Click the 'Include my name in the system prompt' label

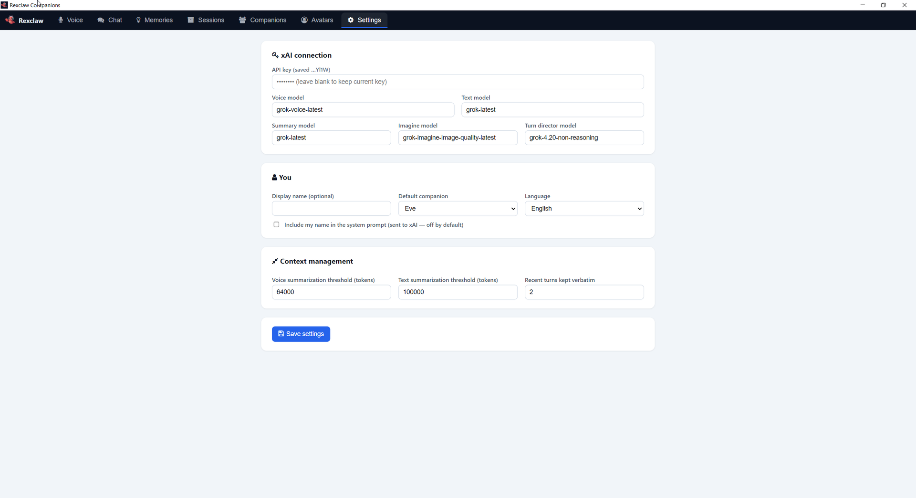point(374,225)
